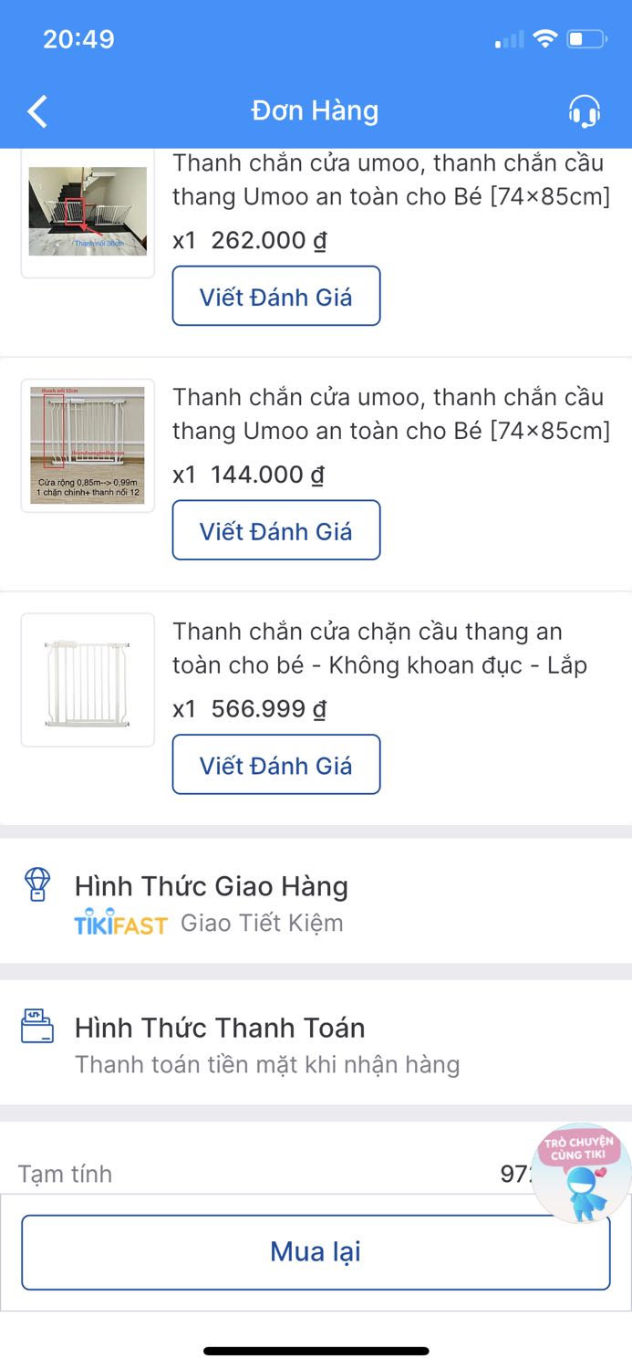Tap the Wi-Fi status icon
The height and width of the screenshot is (1369, 632).
545,39
